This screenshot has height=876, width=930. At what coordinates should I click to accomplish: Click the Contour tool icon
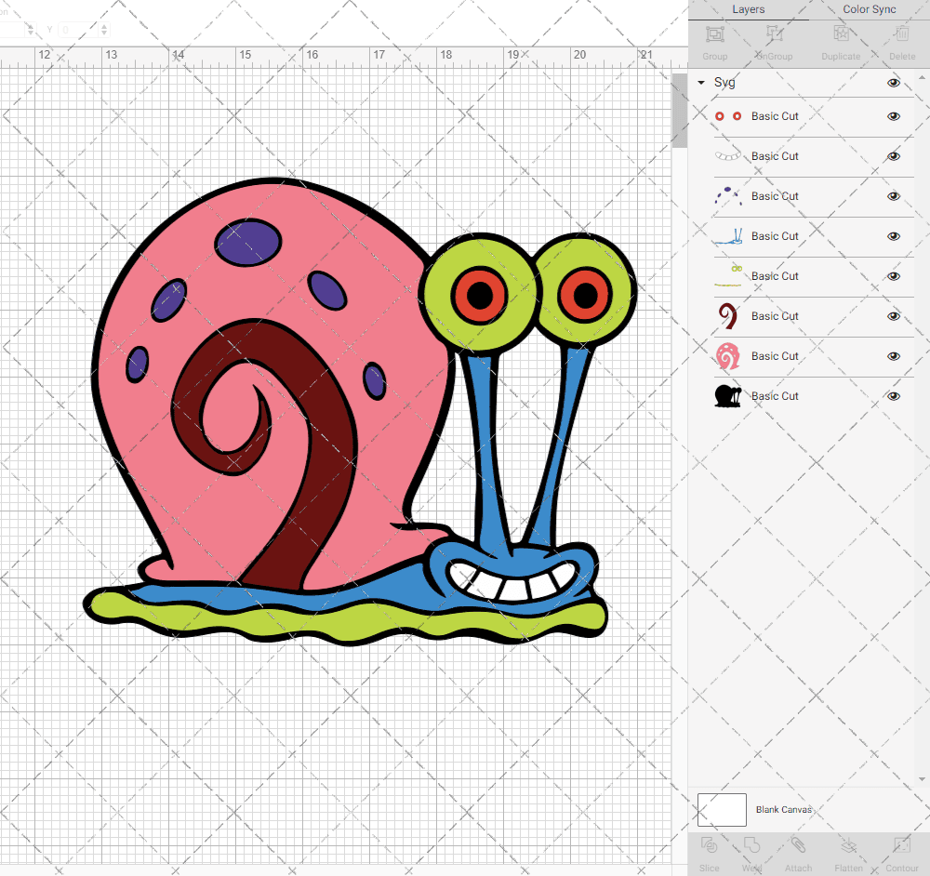(901, 844)
